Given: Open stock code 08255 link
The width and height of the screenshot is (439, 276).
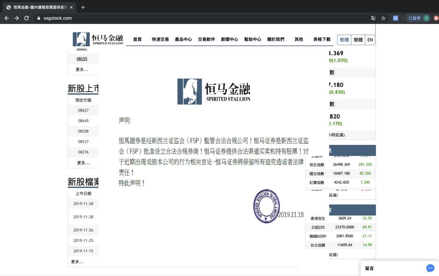Looking at the screenshot, I should 82,59.
